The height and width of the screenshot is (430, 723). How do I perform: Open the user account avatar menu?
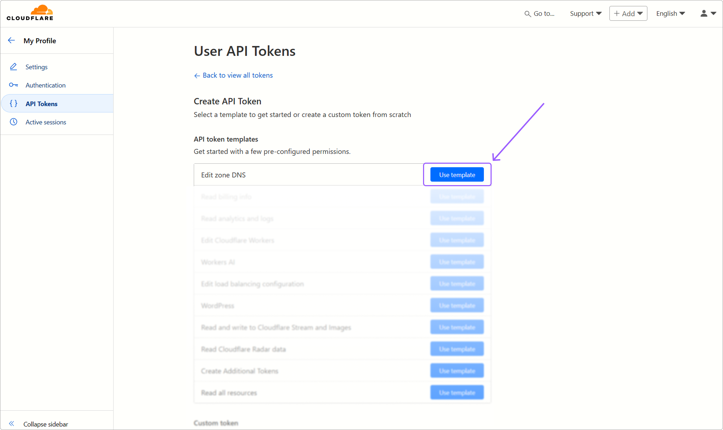click(708, 13)
